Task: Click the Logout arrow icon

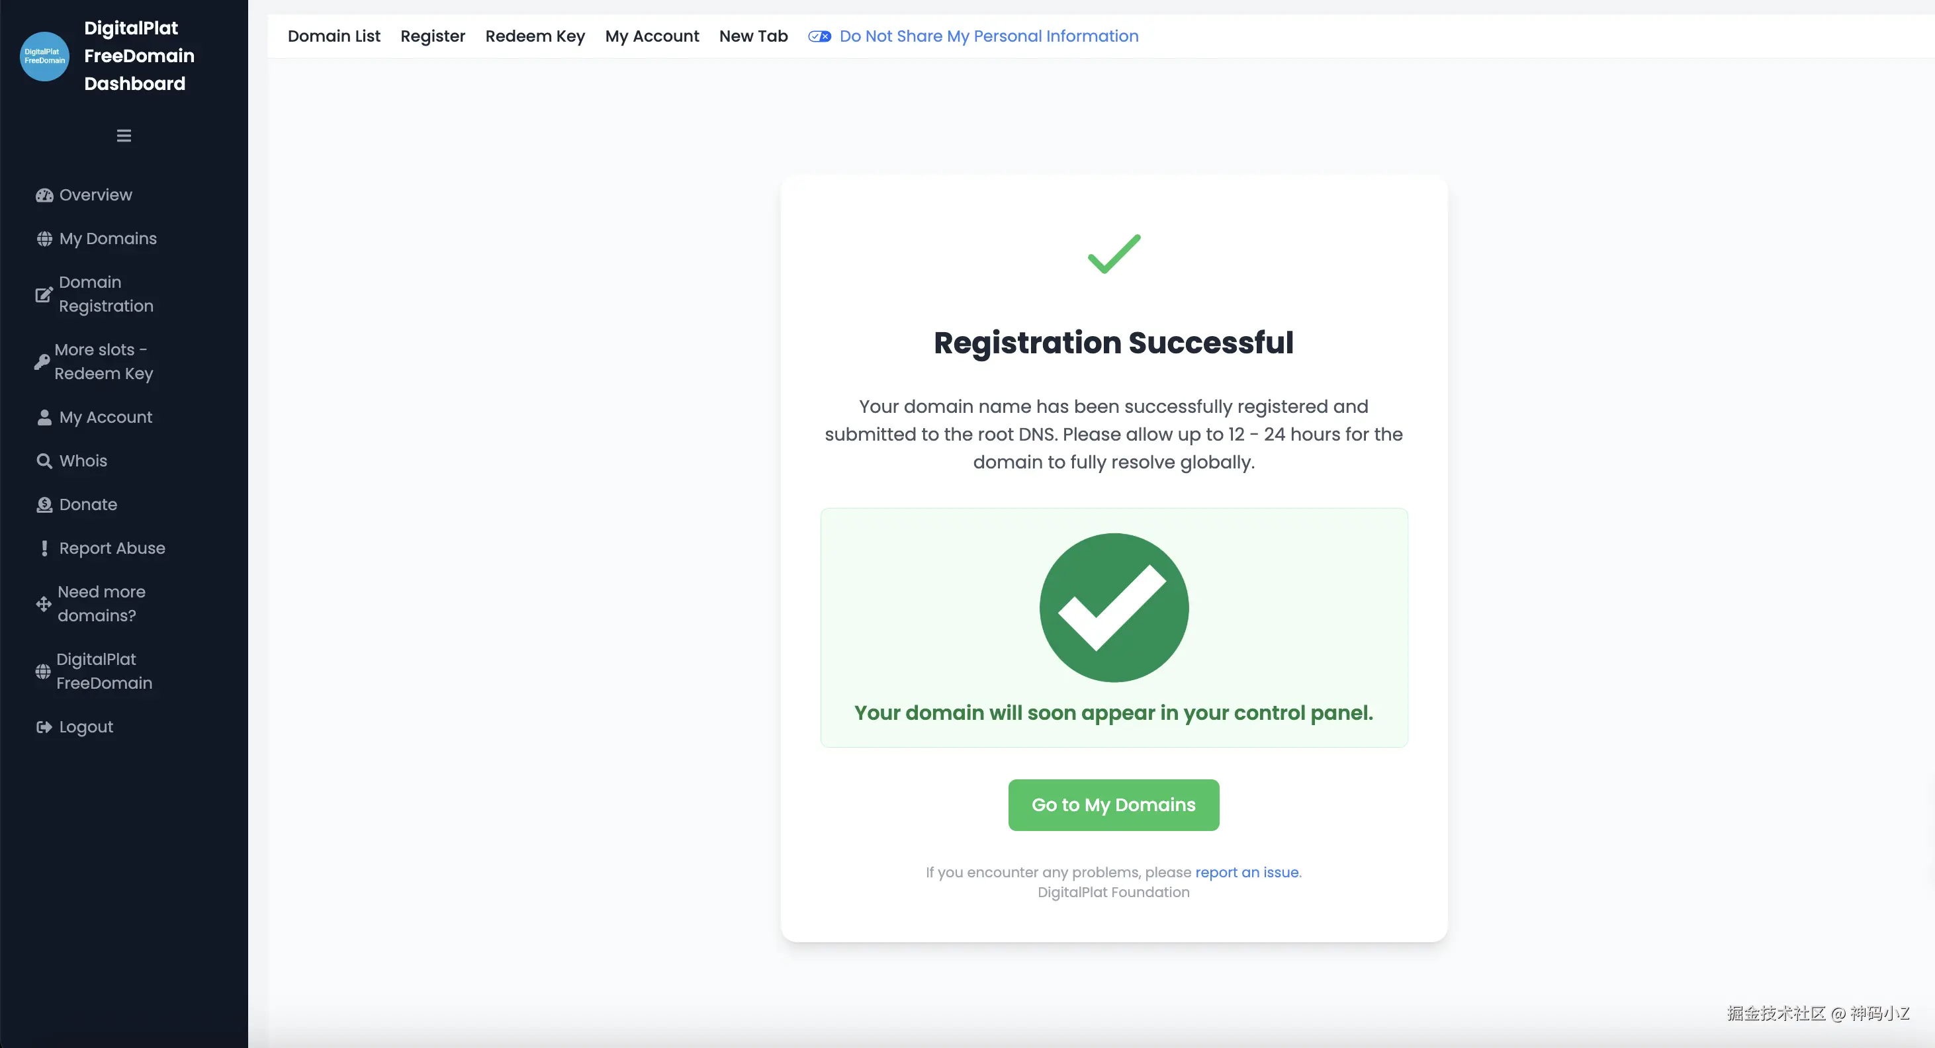Action: point(44,727)
